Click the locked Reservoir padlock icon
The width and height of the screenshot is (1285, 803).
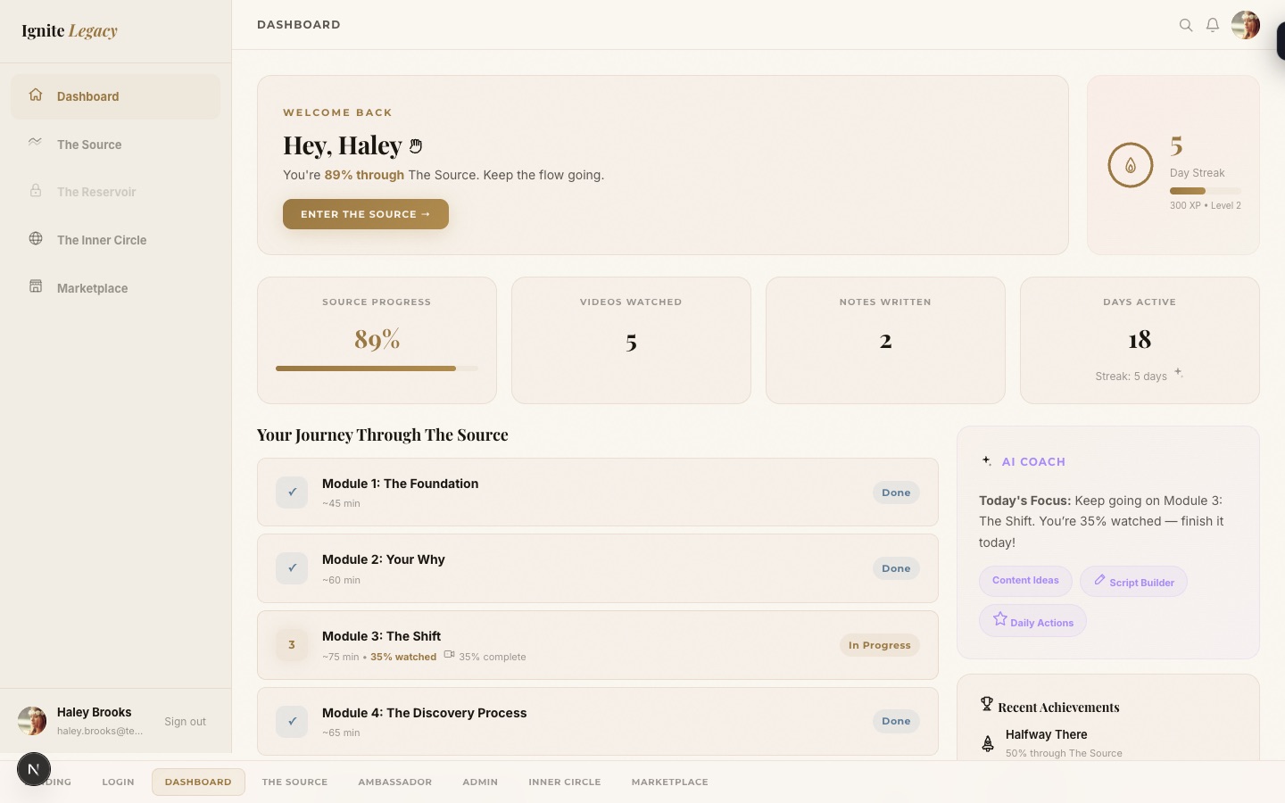(35, 190)
